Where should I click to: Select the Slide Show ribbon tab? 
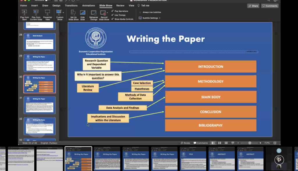point(106,6)
